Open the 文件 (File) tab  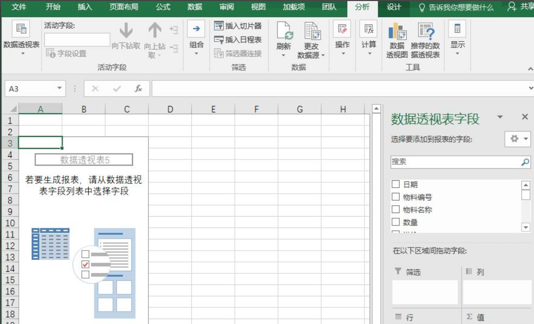pyautogui.click(x=19, y=7)
